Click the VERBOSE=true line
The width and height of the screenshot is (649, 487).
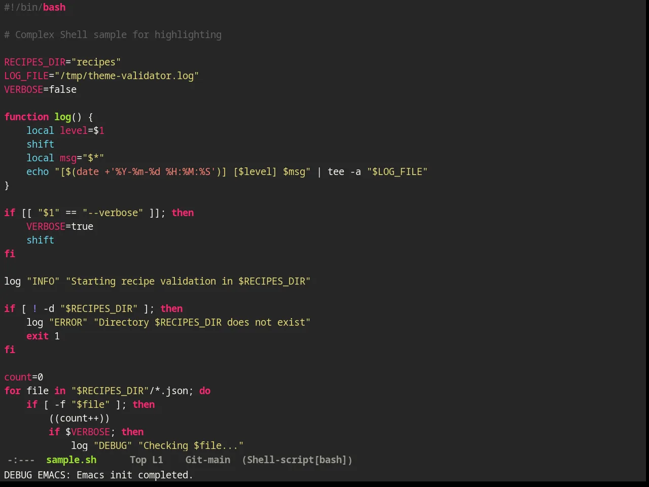click(x=60, y=226)
